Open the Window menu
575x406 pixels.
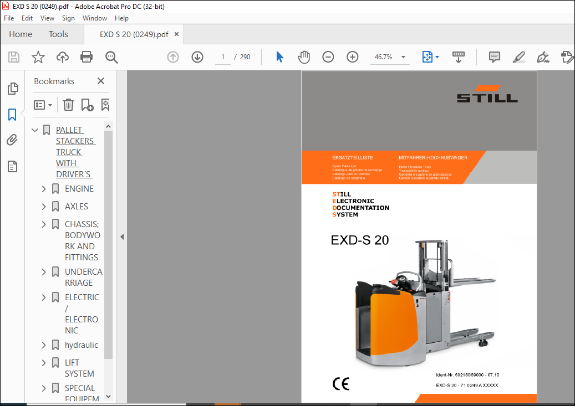95,18
